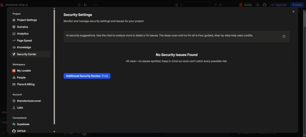The width and height of the screenshot is (306, 137).
Task: Click the GitHub logo in Connections
Action: (x=14, y=131)
